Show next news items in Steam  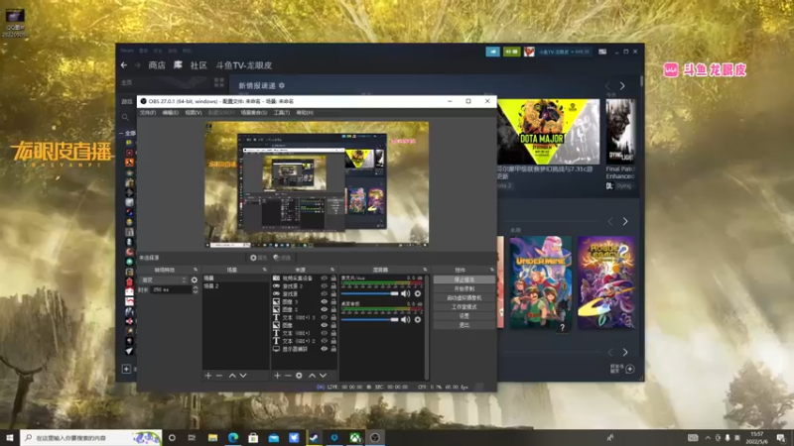622,86
